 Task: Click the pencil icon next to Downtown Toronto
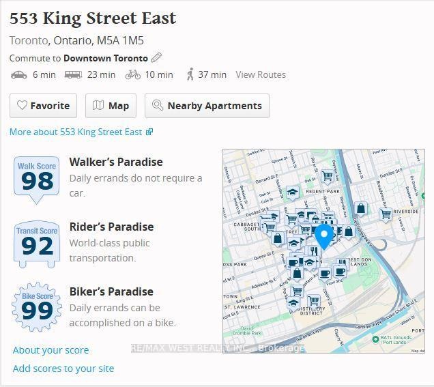[157, 58]
